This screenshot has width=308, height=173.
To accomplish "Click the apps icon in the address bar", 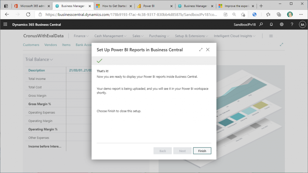I will pos(226,14).
